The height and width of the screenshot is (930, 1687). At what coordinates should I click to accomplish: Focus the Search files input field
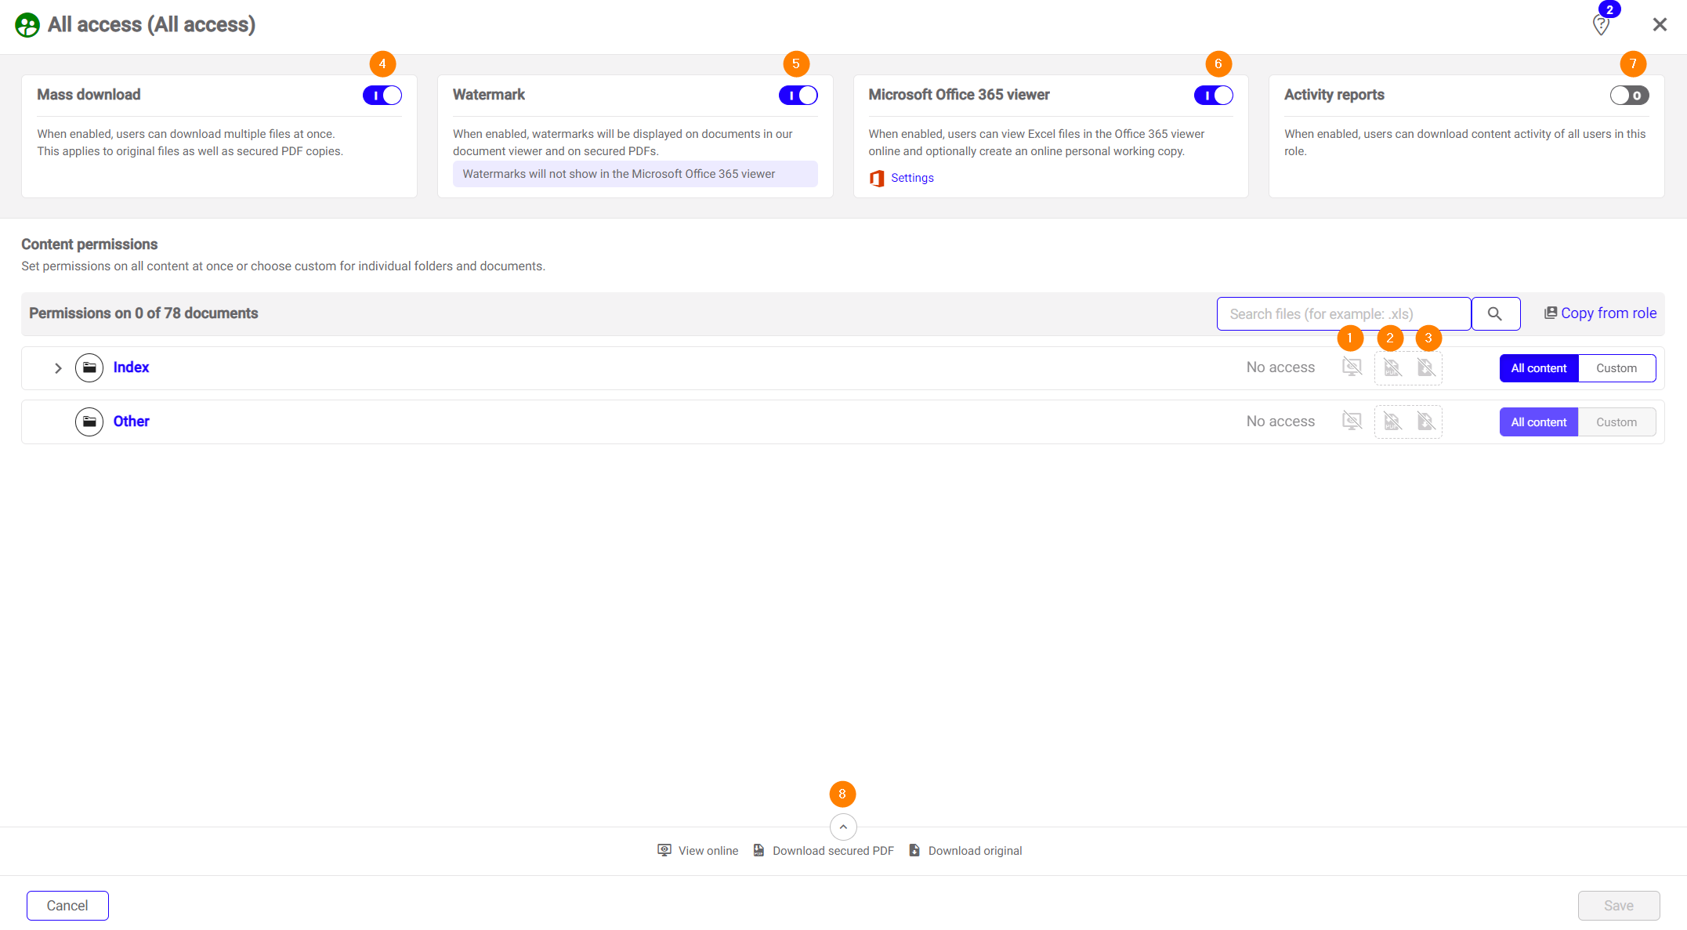click(x=1344, y=313)
